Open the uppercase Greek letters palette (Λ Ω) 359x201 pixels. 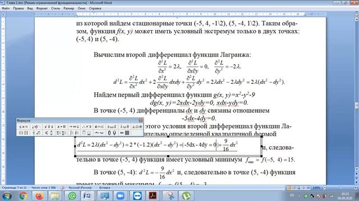[137, 127]
